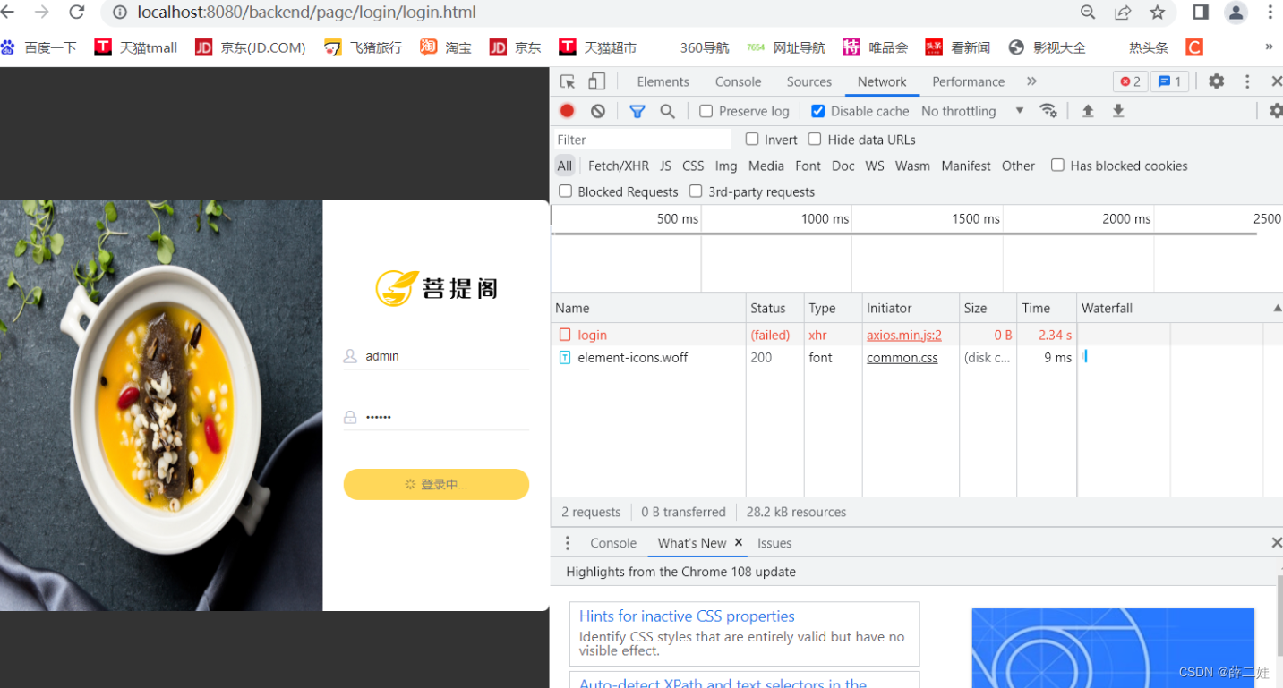
Task: Open the 淘宝 bookmark
Action: coord(446,47)
